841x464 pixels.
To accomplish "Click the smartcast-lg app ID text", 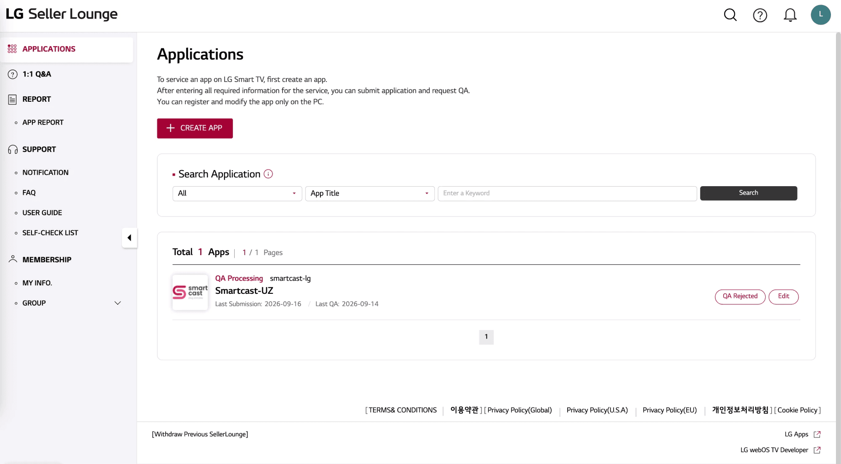I will (x=290, y=278).
